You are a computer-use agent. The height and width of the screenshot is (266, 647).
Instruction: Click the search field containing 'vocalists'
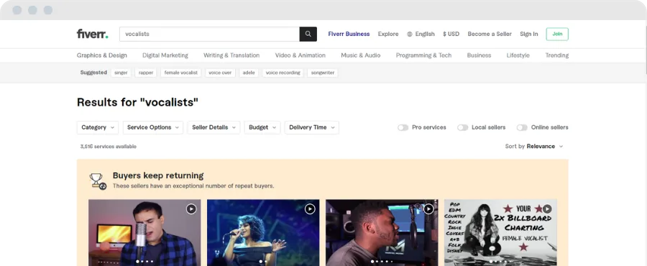[210, 35]
